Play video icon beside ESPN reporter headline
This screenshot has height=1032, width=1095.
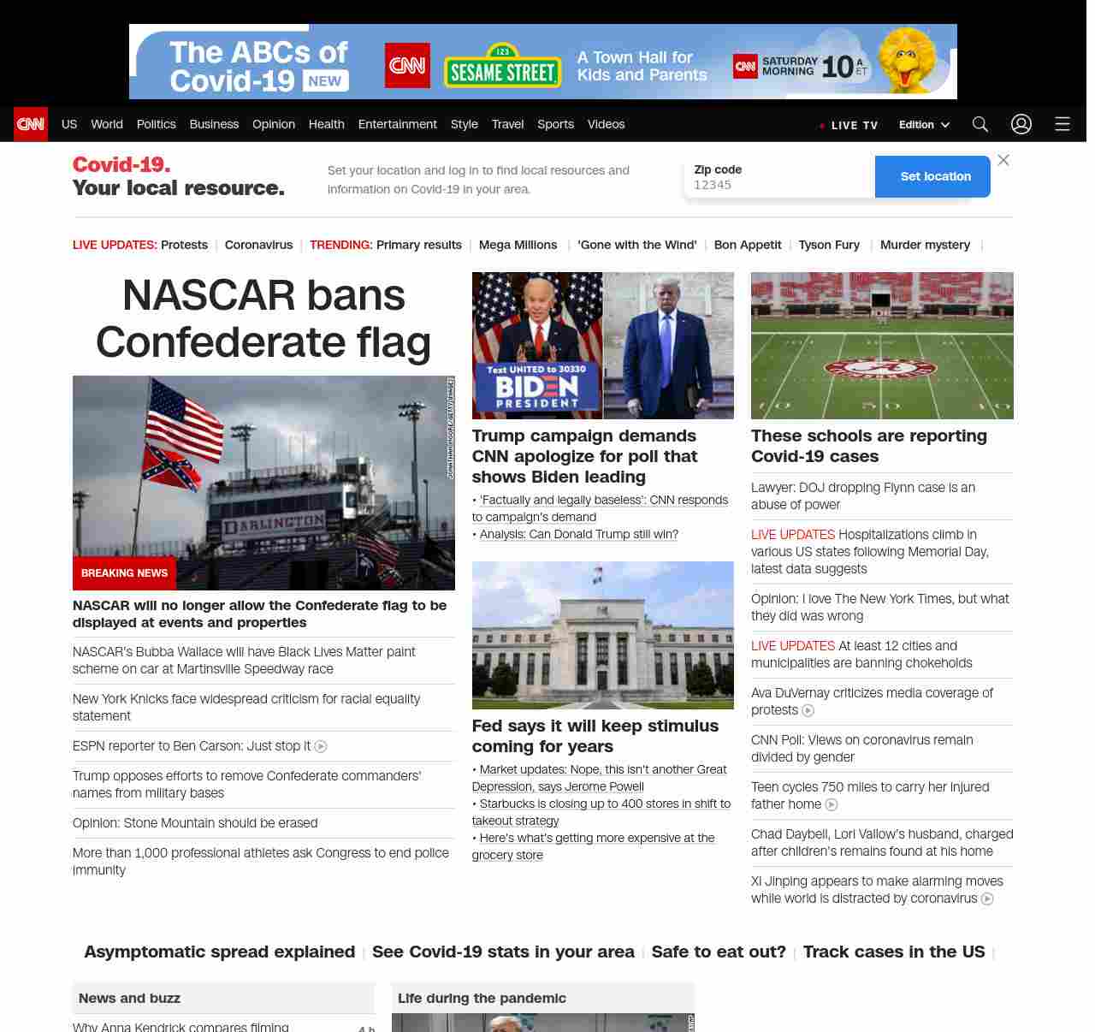click(321, 746)
